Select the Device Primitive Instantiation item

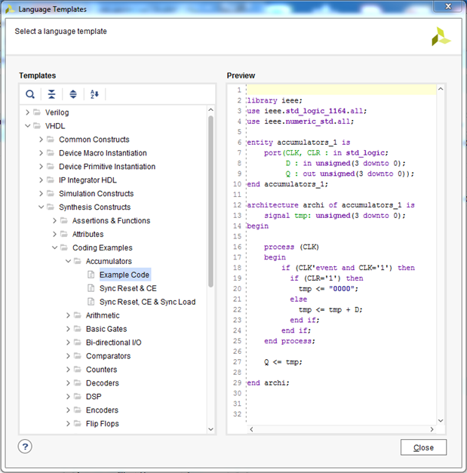107,167
